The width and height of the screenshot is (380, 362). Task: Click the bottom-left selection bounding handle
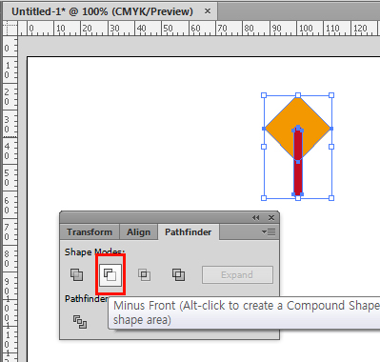coord(264,198)
